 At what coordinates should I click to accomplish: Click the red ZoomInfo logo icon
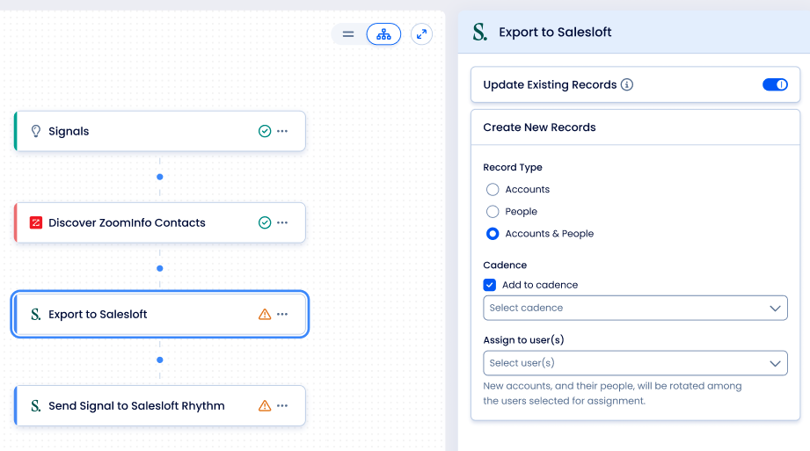tap(36, 222)
